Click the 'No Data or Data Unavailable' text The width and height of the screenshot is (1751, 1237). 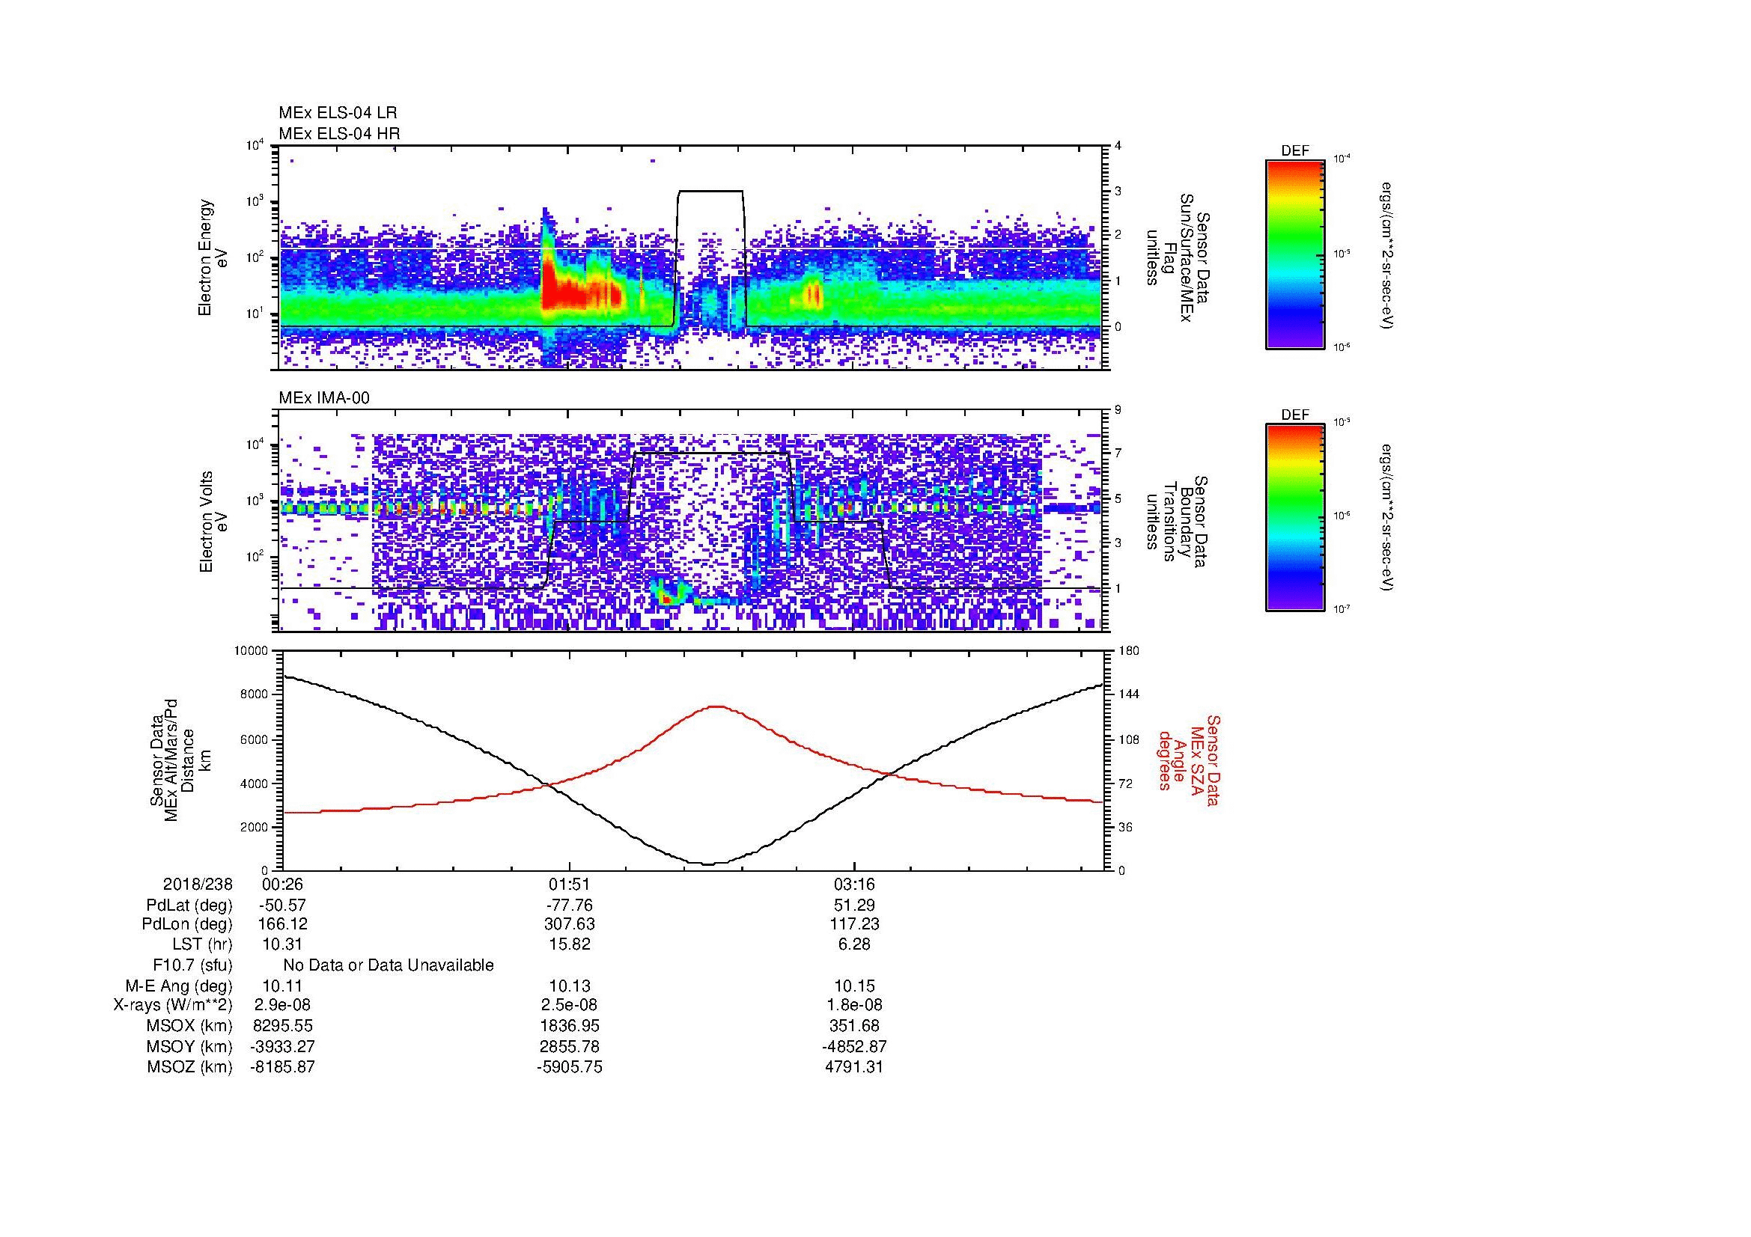[x=389, y=965]
